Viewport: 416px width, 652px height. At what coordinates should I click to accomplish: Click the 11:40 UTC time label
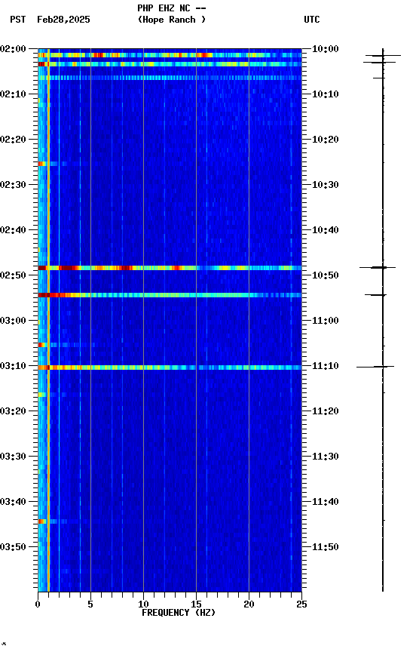coord(325,502)
